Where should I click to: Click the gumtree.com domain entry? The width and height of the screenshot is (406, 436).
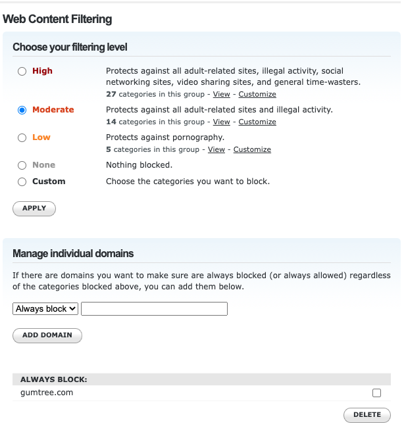(x=47, y=393)
